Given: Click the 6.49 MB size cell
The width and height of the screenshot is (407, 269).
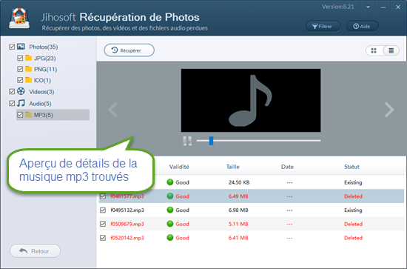Looking at the screenshot, I should (x=238, y=196).
